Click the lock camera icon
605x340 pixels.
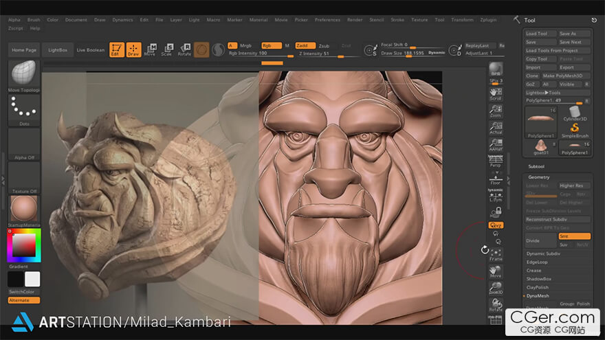point(496,212)
